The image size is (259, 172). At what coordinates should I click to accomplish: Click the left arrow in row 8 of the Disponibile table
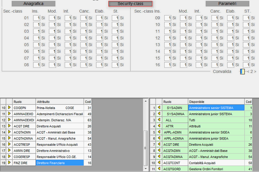point(159,150)
